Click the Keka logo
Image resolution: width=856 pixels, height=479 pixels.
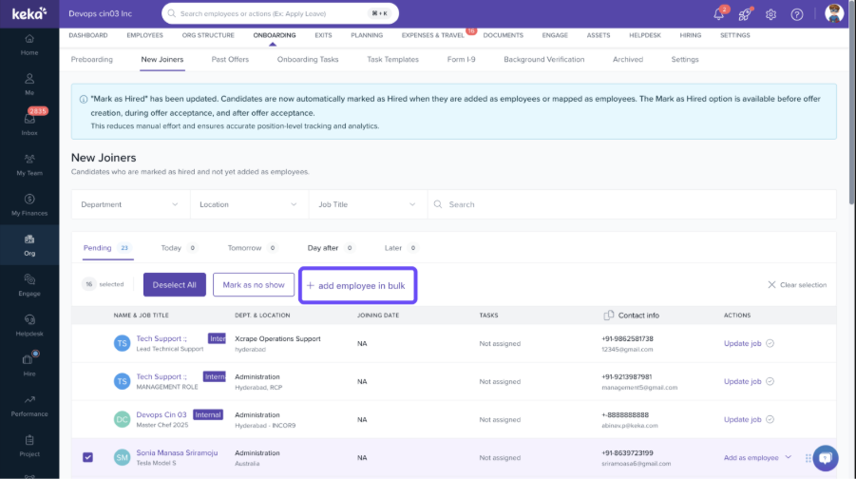click(x=29, y=13)
